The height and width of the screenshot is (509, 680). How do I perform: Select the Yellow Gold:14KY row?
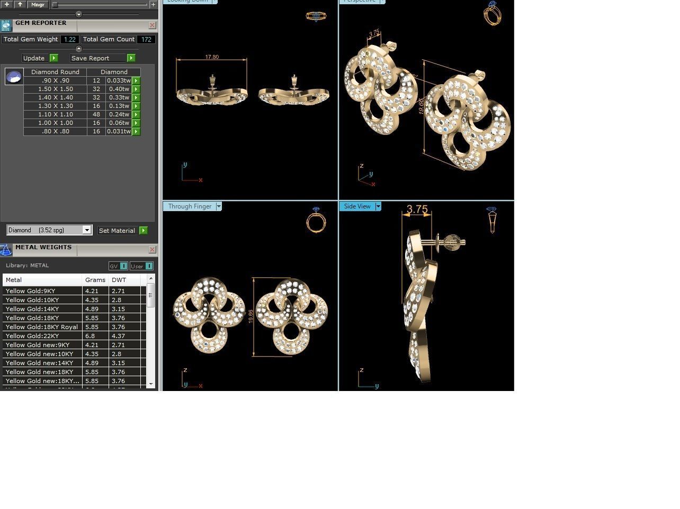coord(74,309)
